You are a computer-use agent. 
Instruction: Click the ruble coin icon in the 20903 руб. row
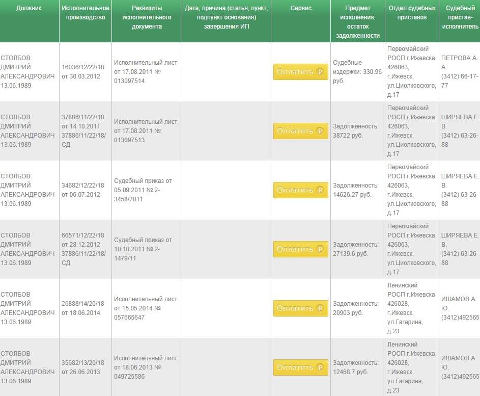click(320, 308)
